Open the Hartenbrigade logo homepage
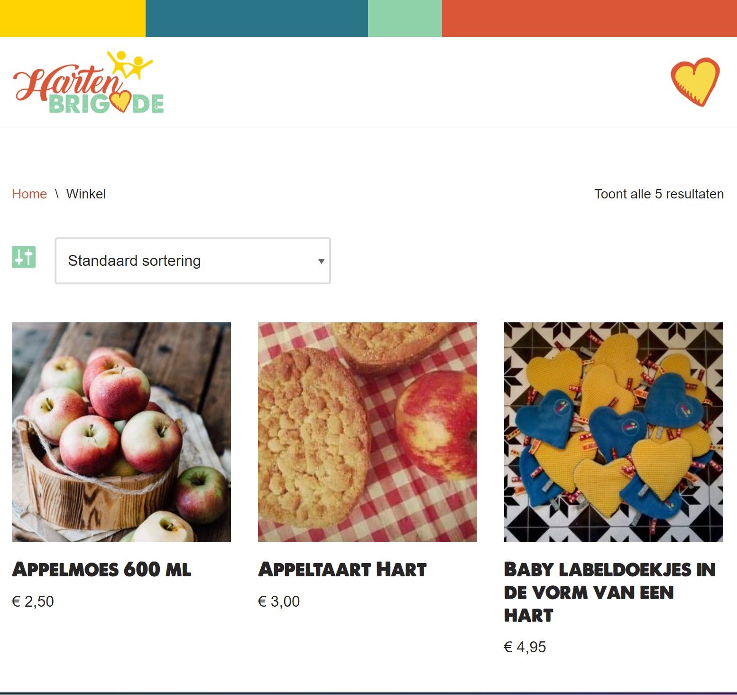Viewport: 737px width, 695px height. (89, 82)
